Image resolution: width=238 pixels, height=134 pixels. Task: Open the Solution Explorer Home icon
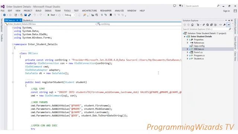(x=192, y=25)
